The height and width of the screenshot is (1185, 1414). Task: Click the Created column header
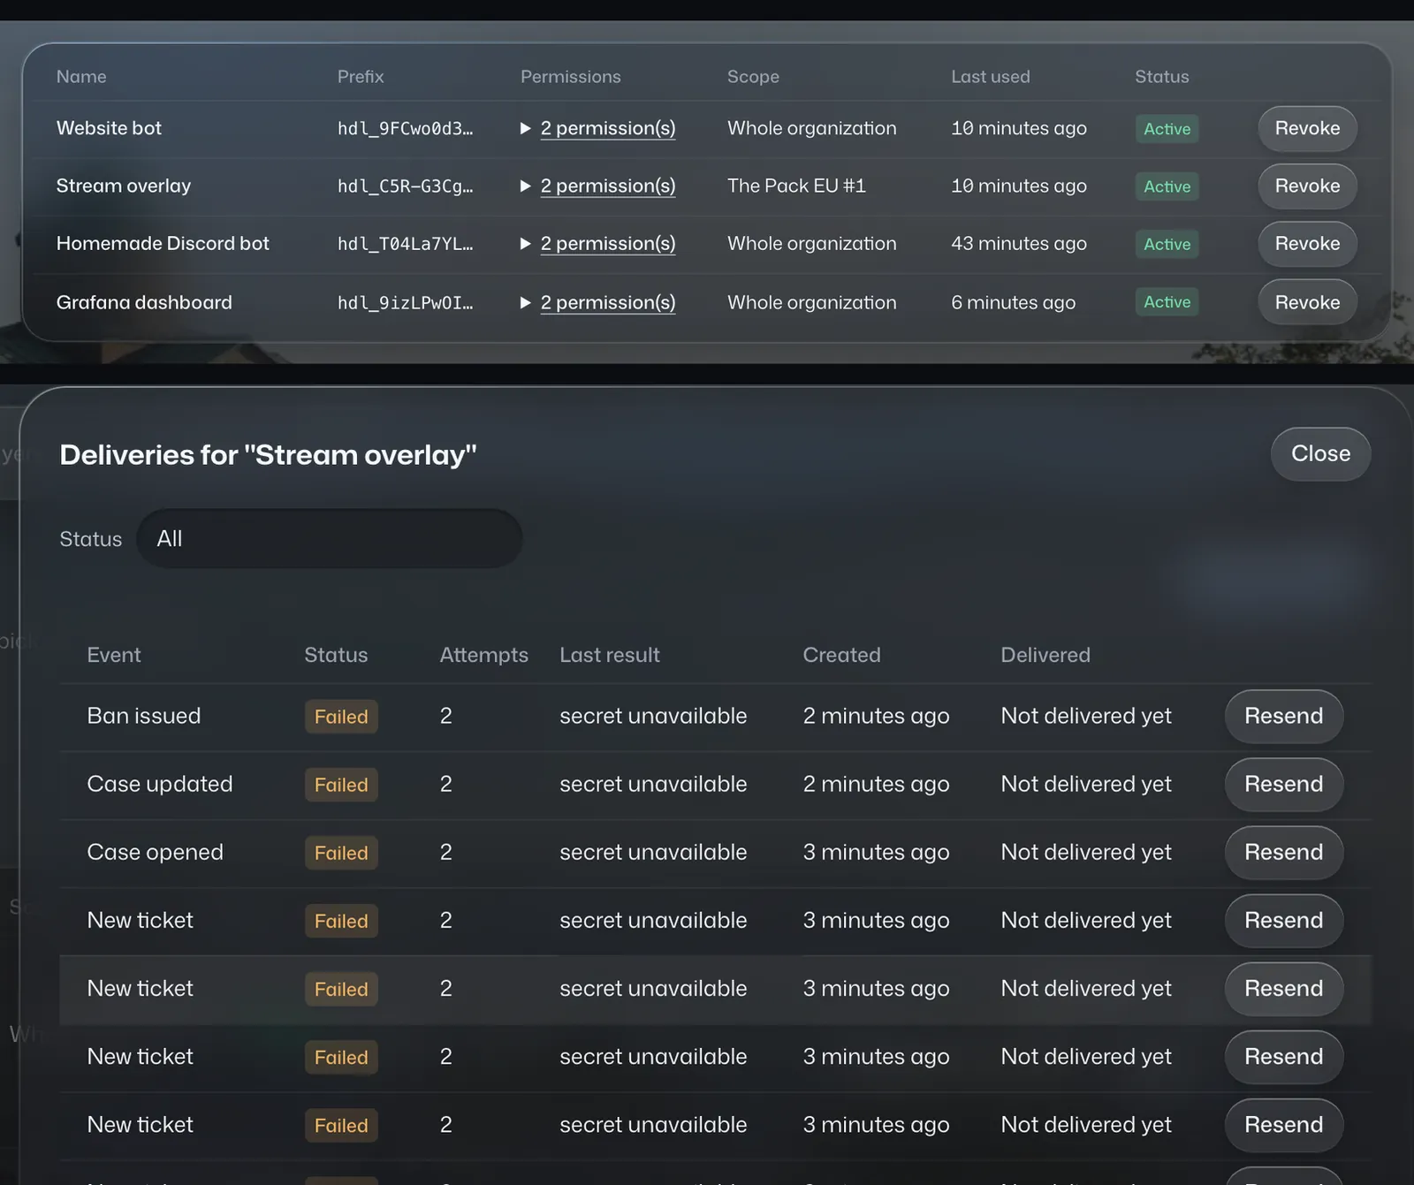(841, 655)
